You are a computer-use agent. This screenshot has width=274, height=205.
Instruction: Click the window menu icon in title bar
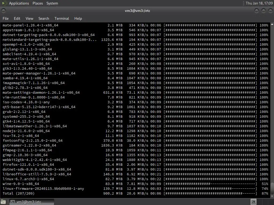(3, 11)
